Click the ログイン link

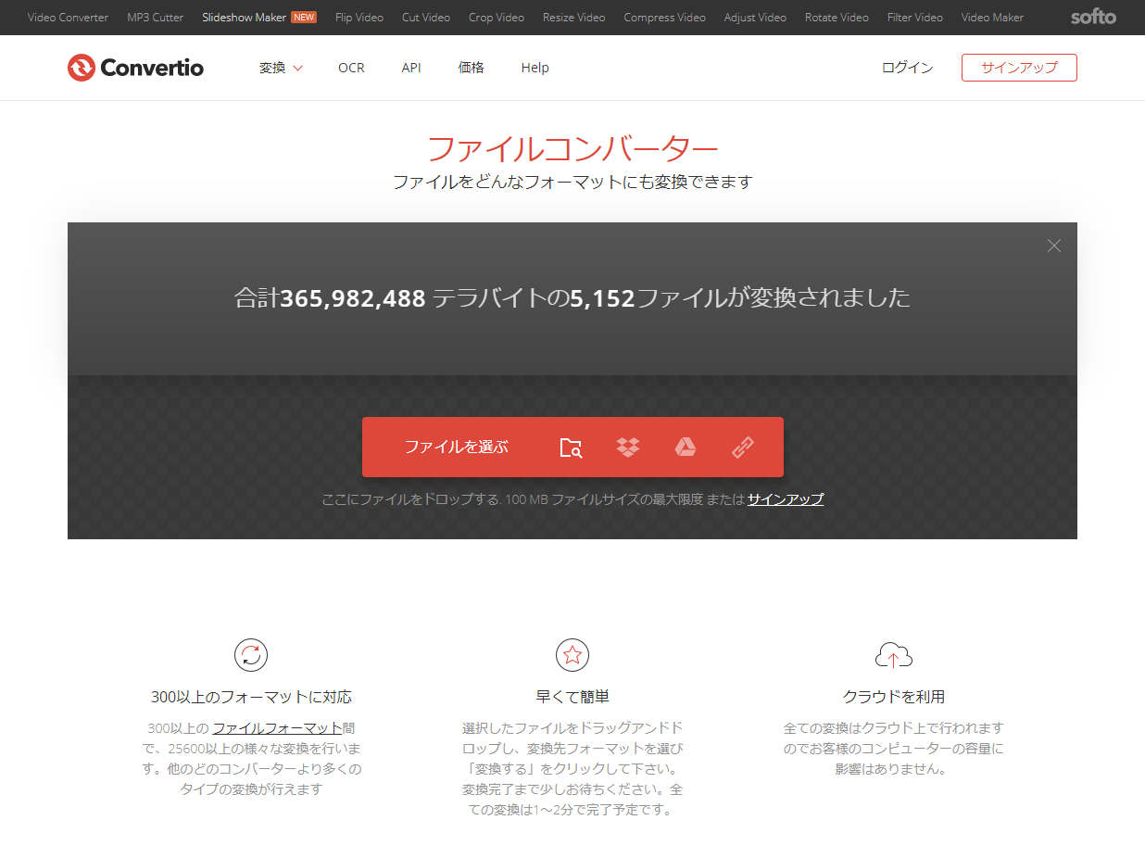pyautogui.click(x=907, y=68)
